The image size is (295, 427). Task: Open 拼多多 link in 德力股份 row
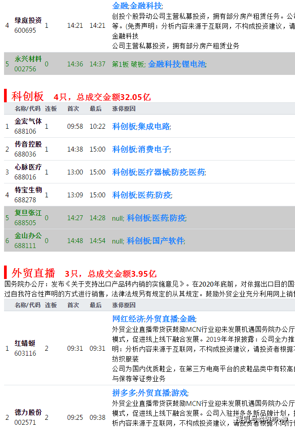click(x=124, y=393)
